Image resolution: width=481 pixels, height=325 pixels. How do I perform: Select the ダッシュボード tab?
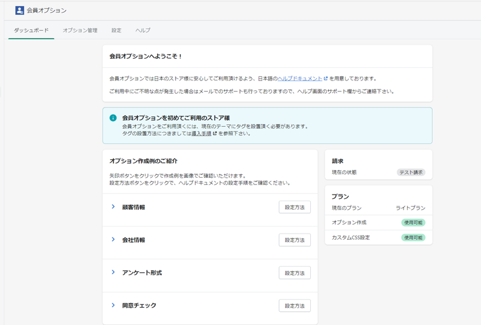[x=31, y=31]
